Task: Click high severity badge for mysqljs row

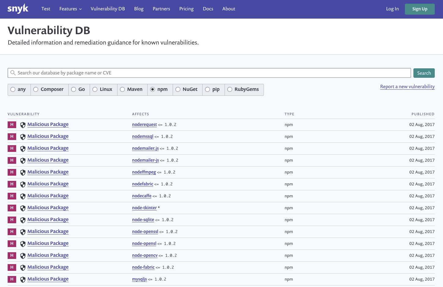Action: (x=12, y=279)
